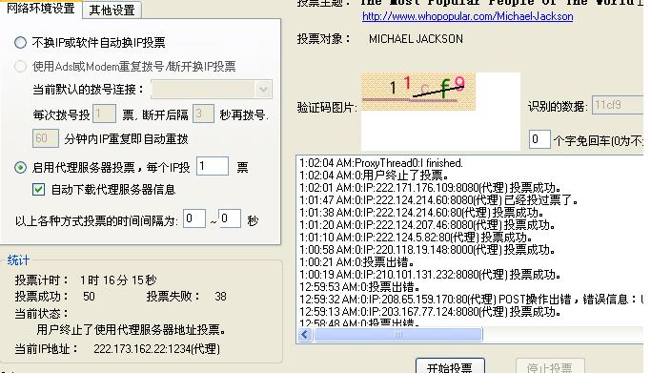The height and width of the screenshot is (373, 651).
Task: Click the 断开后隔 seconds field
Action: click(203, 114)
